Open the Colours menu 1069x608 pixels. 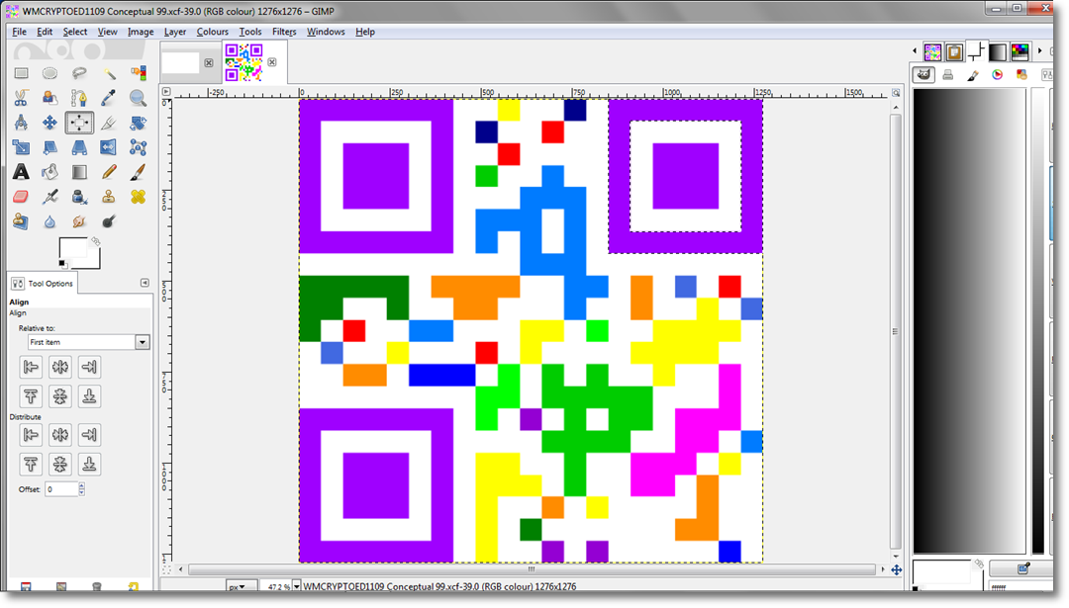click(x=212, y=32)
